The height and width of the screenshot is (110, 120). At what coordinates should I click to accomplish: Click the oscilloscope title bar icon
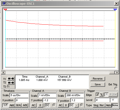[4, 4]
